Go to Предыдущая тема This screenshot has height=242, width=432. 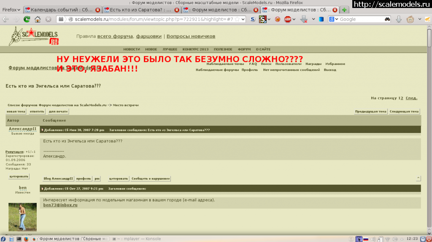point(370,112)
